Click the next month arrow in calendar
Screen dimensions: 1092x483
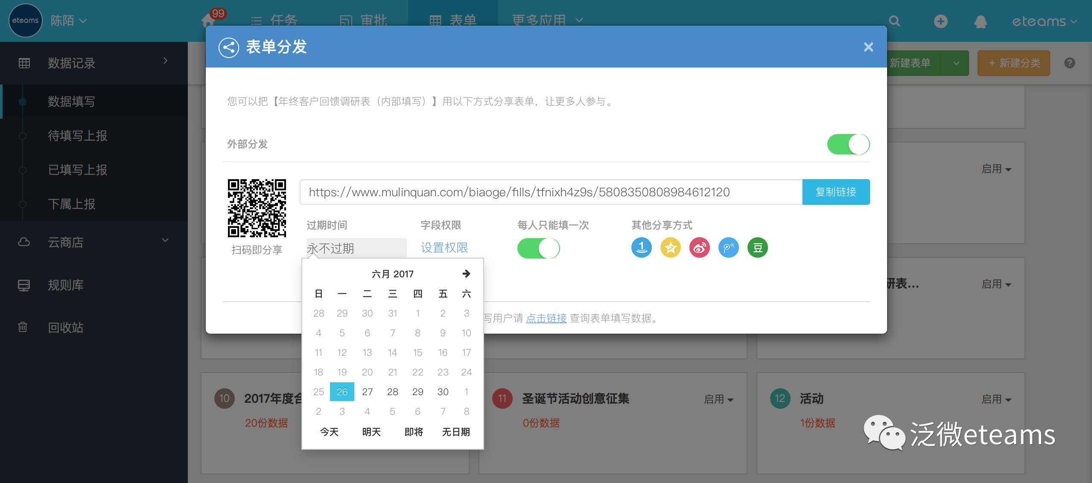466,274
